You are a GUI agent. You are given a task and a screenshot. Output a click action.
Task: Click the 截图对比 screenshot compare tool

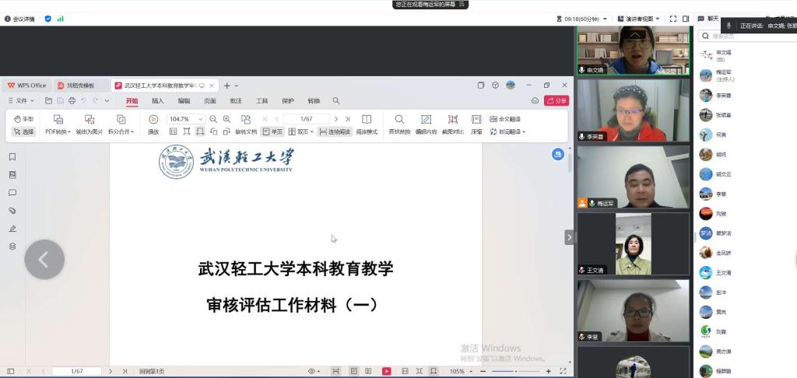pos(453,119)
